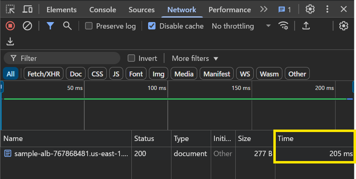Open the No throttling dropdown

coord(241,26)
